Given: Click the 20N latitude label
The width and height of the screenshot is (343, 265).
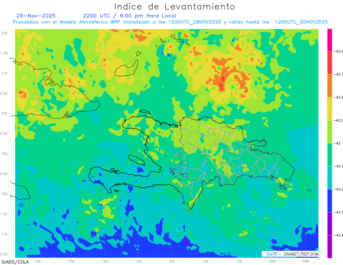Looking at the screenshot, I should [x=5, y=113].
